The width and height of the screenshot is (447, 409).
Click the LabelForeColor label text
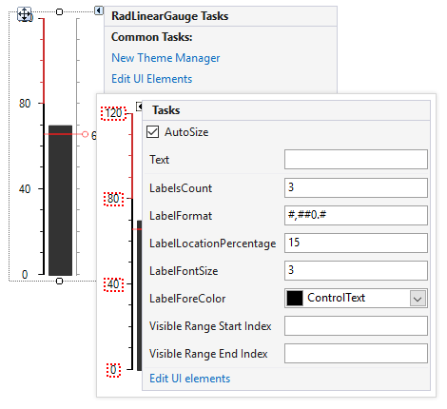tap(187, 299)
